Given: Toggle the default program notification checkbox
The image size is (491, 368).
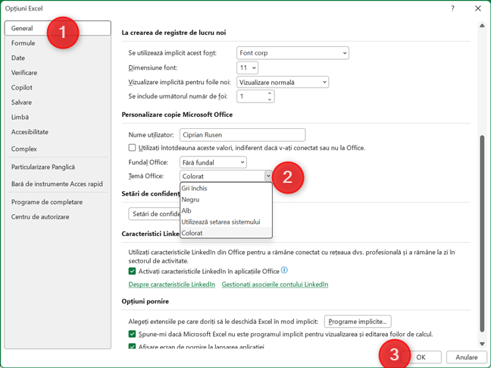Looking at the screenshot, I should pos(133,334).
